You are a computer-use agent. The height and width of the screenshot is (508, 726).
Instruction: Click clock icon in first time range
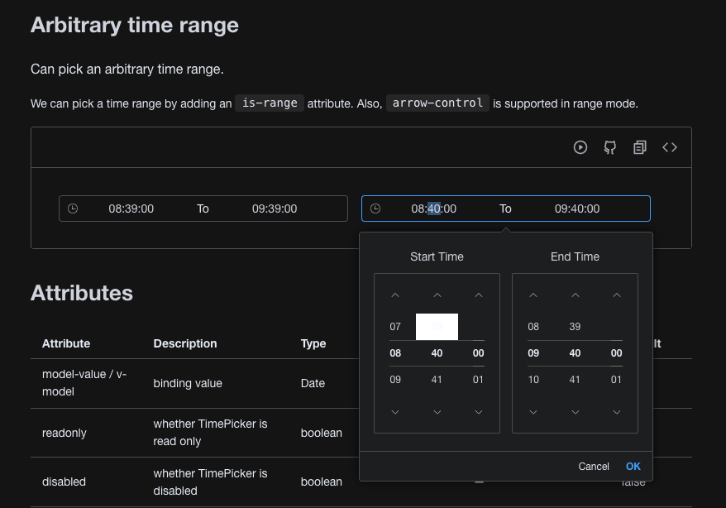tap(73, 208)
